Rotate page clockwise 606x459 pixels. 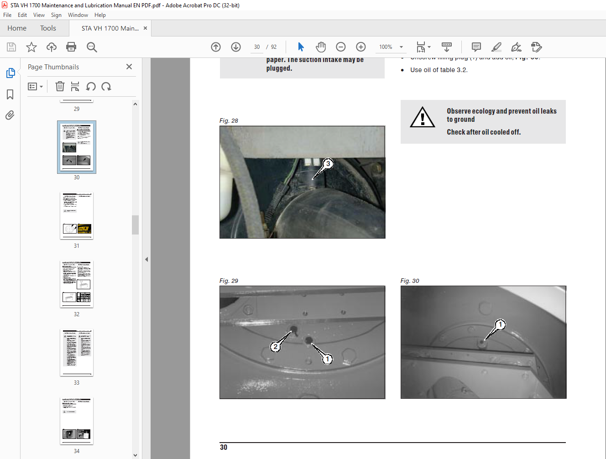[106, 86]
